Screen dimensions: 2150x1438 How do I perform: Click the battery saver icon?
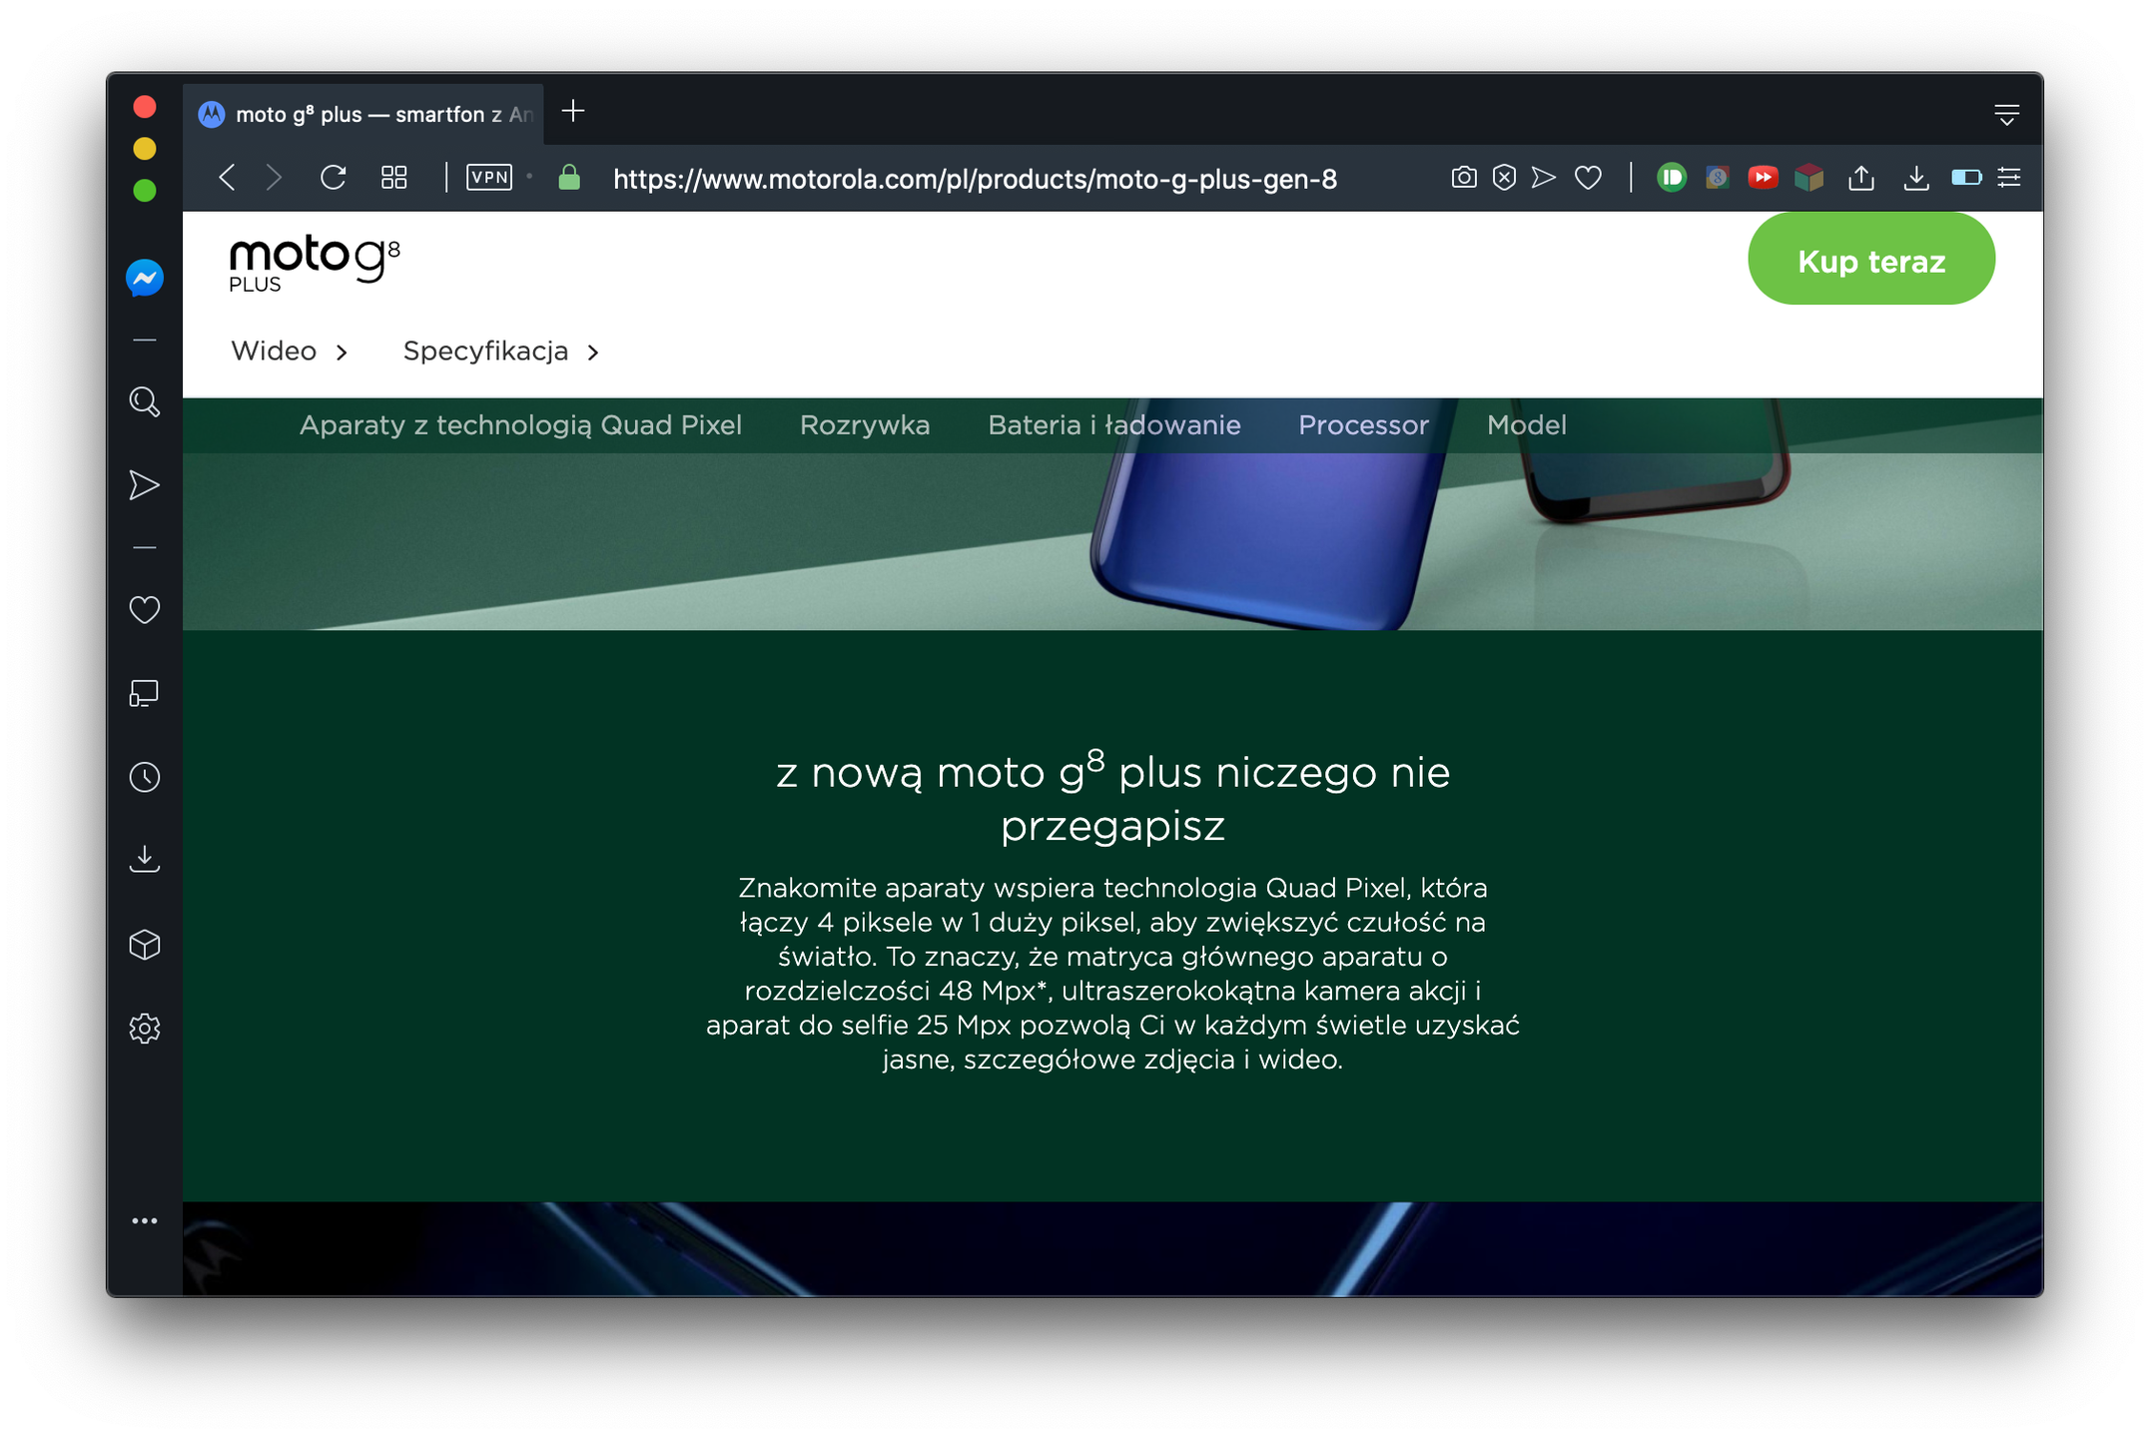1966,178
